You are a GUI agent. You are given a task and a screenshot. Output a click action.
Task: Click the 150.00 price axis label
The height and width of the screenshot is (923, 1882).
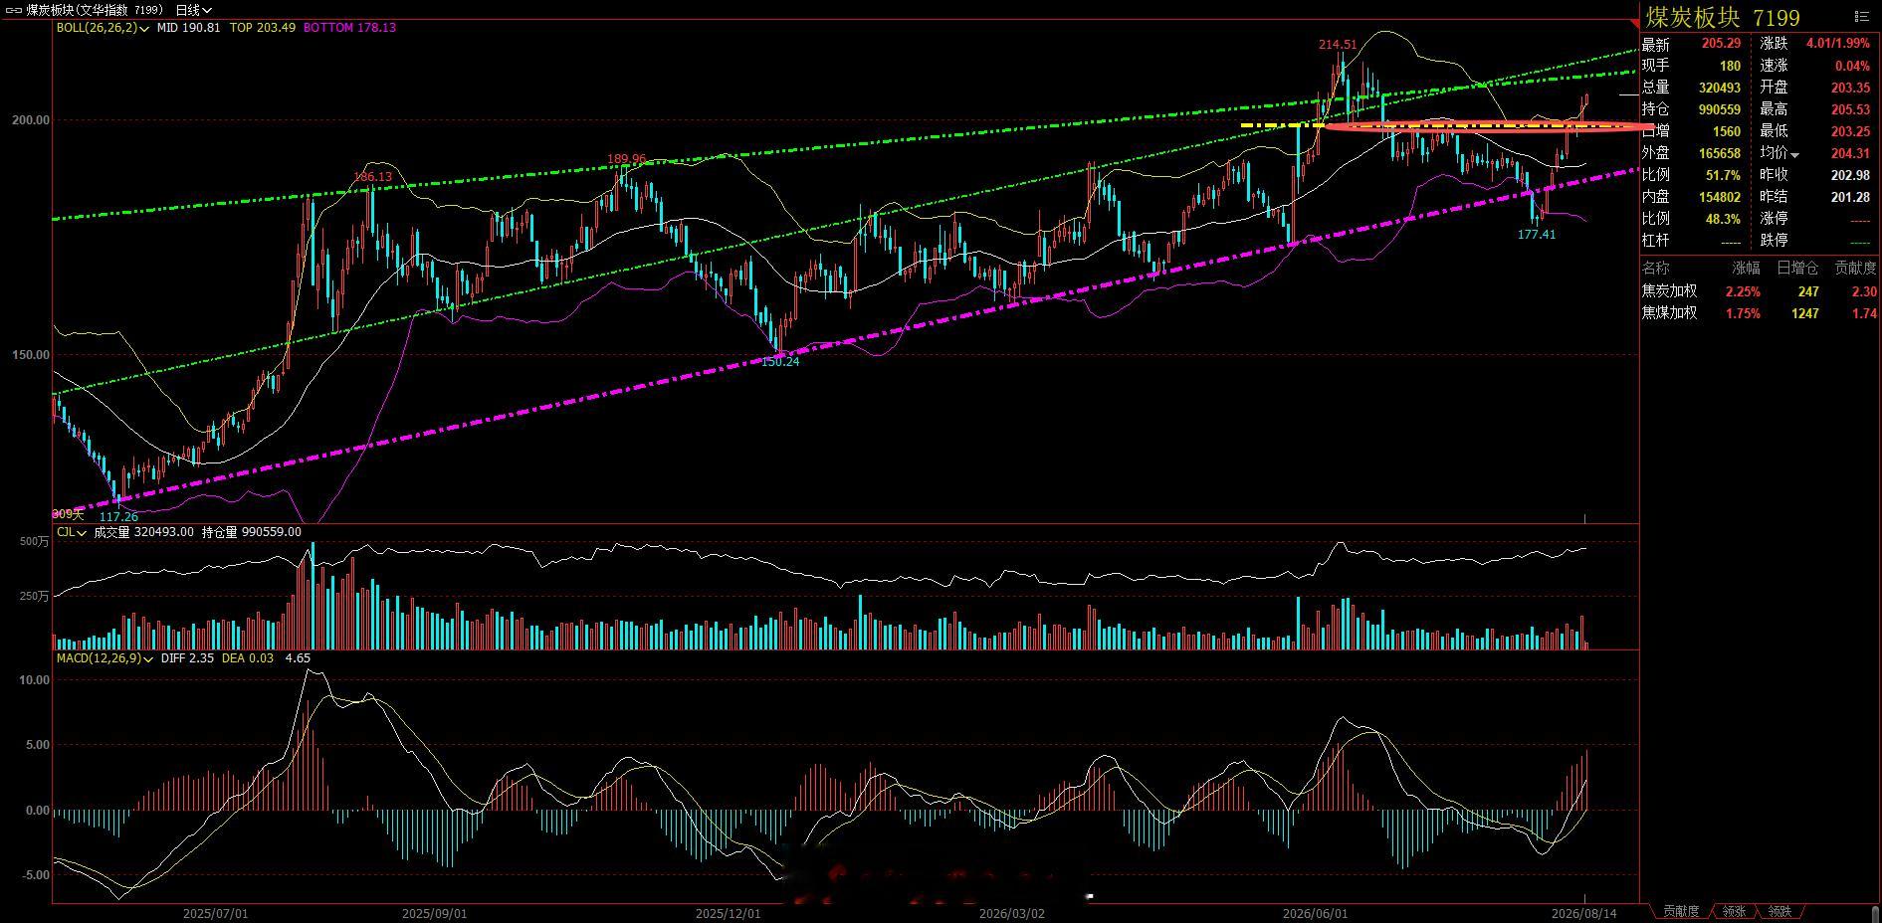coord(31,355)
